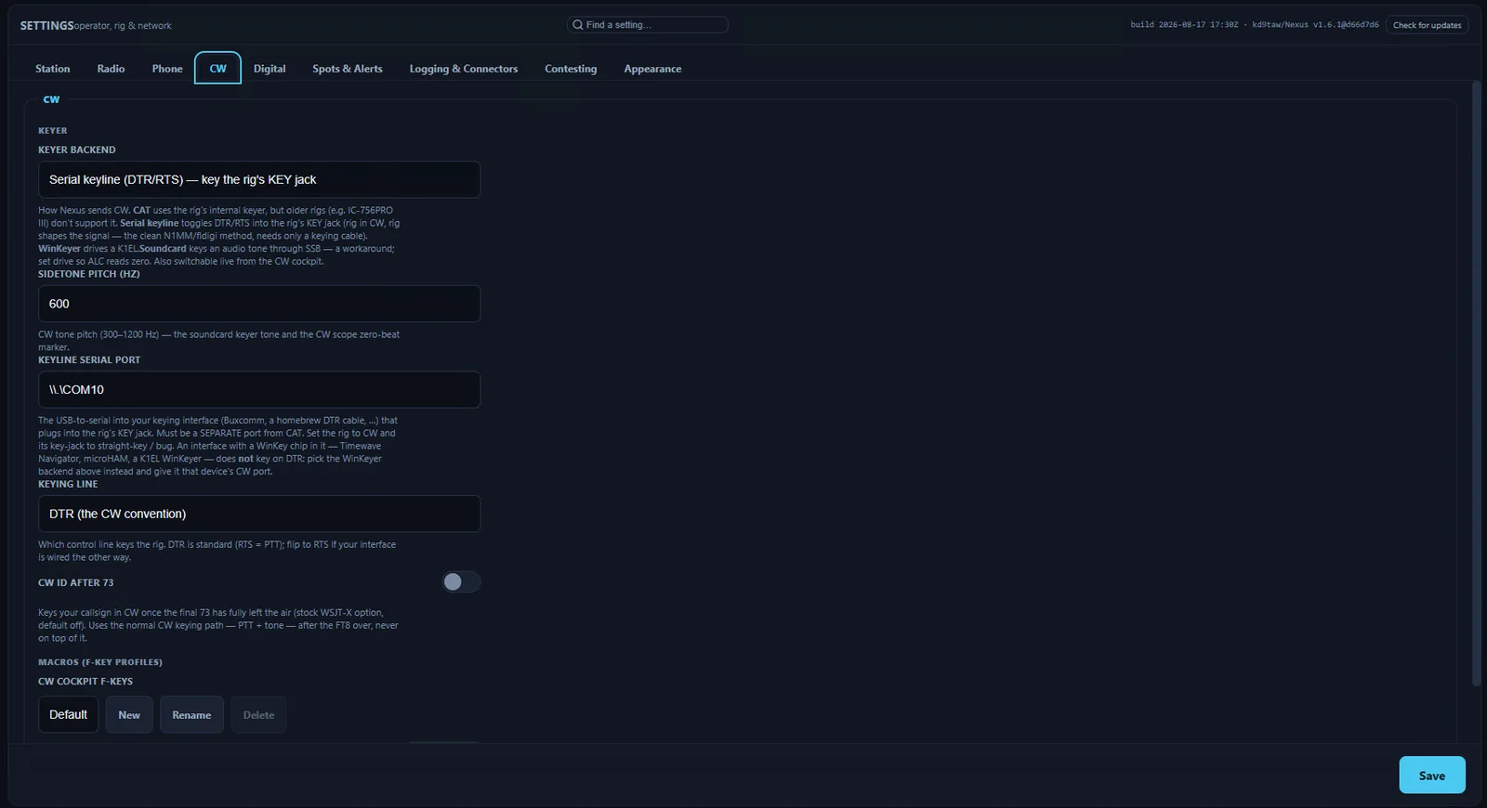Screen dimensions: 1487x808
Task: Click Check for updates button
Action: click(x=1427, y=25)
